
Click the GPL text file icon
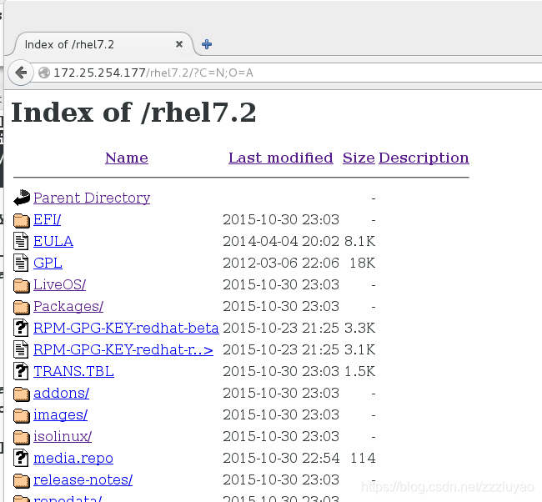tap(21, 263)
